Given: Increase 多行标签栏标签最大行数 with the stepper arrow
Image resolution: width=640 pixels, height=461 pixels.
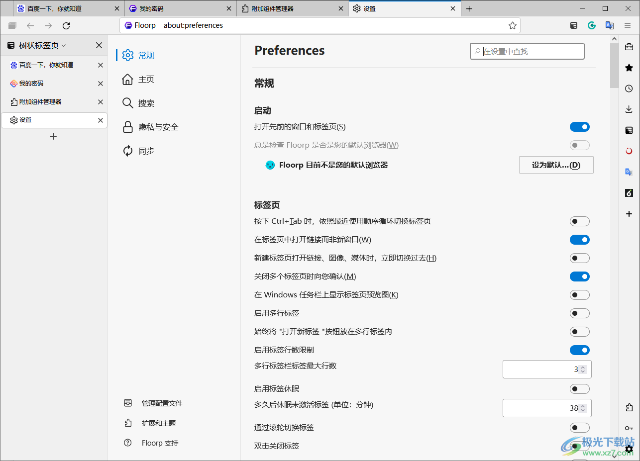Looking at the screenshot, I should (x=582, y=367).
